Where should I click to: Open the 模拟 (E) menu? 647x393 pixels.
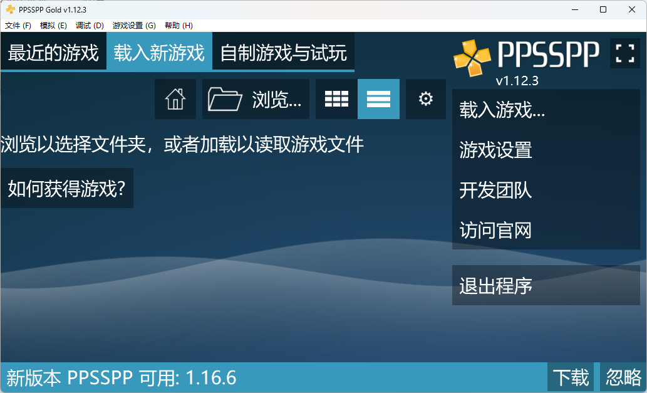[53, 26]
